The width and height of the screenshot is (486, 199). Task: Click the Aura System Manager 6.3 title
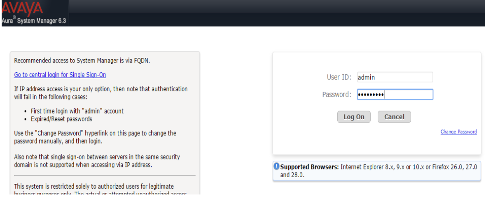33,22
